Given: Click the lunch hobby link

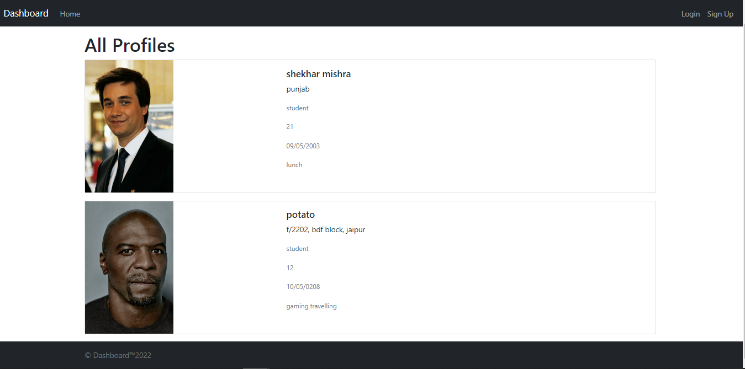Looking at the screenshot, I should (x=294, y=164).
